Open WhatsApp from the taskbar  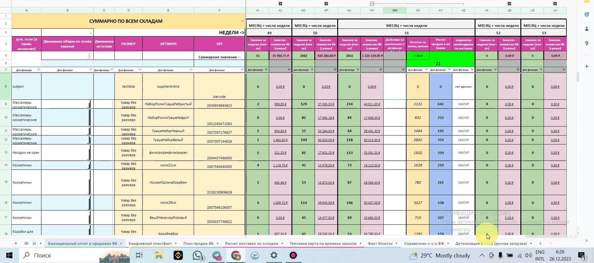click(x=198, y=255)
